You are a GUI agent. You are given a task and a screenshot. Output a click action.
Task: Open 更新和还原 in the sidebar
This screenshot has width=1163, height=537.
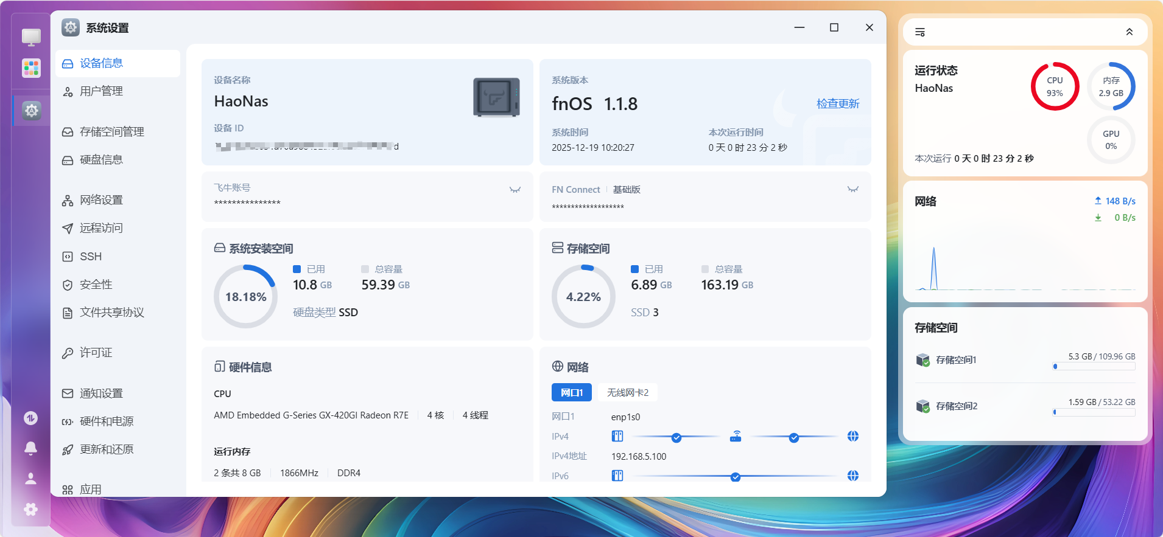107,449
